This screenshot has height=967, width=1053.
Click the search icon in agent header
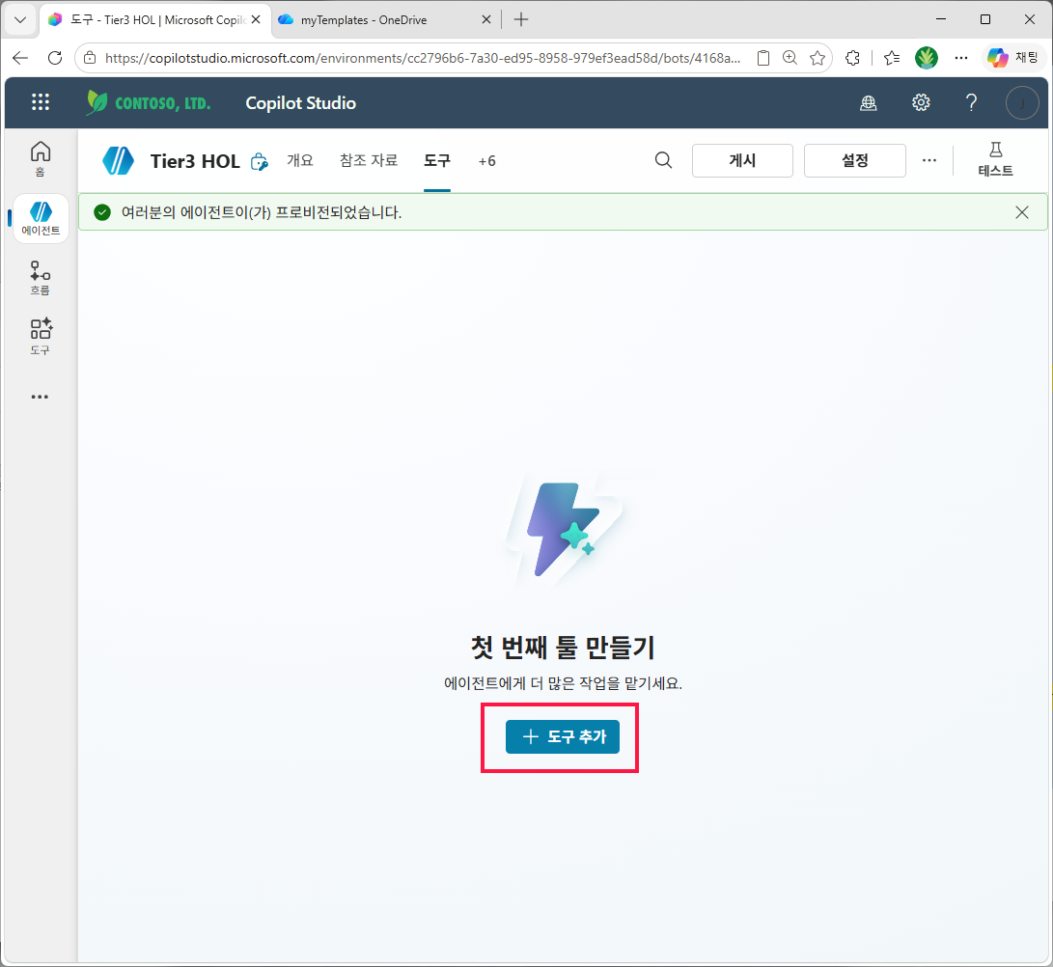click(x=663, y=160)
